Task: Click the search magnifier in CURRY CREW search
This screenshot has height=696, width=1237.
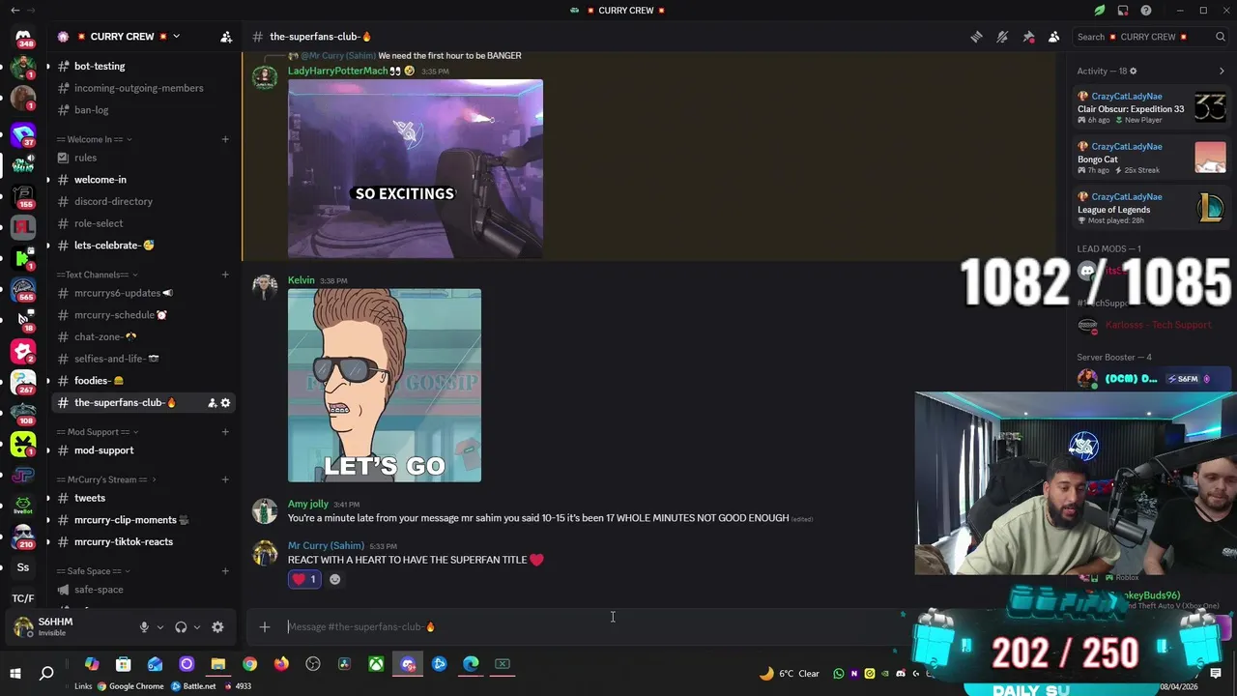Action: tap(1221, 37)
